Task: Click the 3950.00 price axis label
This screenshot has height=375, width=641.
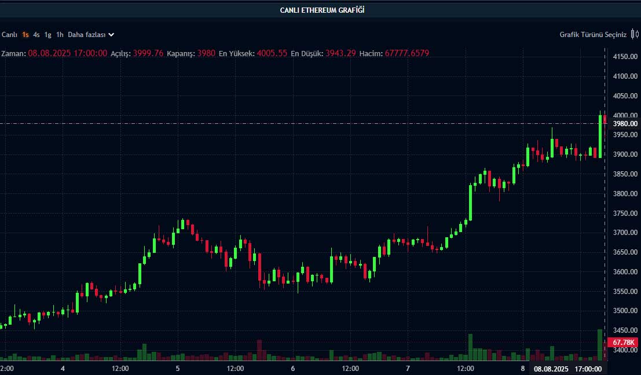Action: point(625,135)
